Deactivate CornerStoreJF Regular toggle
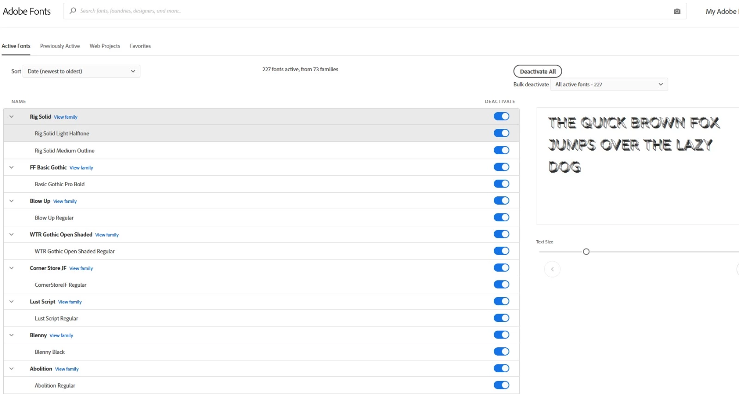 (501, 285)
